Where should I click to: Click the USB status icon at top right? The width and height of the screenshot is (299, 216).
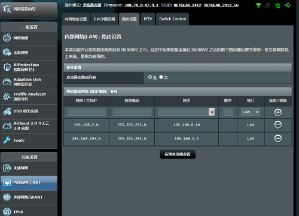(288, 5)
